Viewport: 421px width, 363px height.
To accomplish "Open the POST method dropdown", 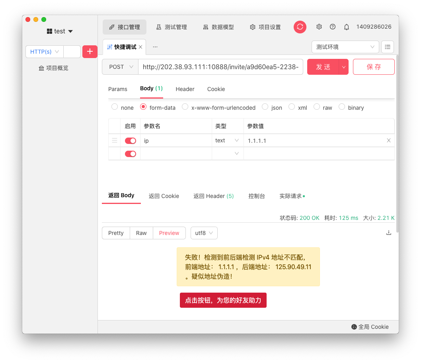I will [120, 67].
